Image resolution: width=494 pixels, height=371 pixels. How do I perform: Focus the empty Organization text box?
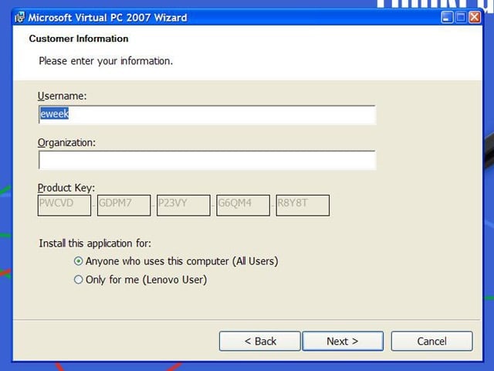(x=207, y=160)
